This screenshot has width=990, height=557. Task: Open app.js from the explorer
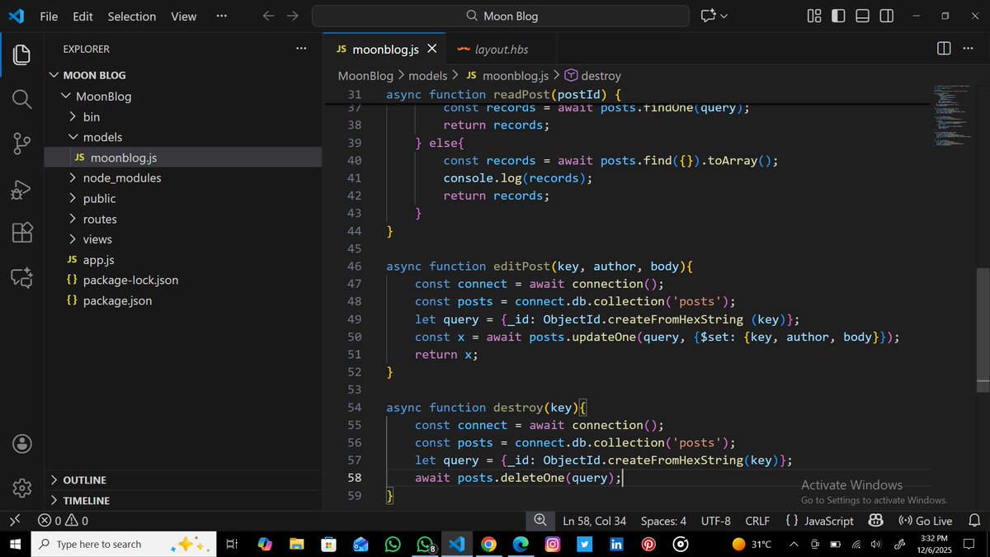coord(182,259)
